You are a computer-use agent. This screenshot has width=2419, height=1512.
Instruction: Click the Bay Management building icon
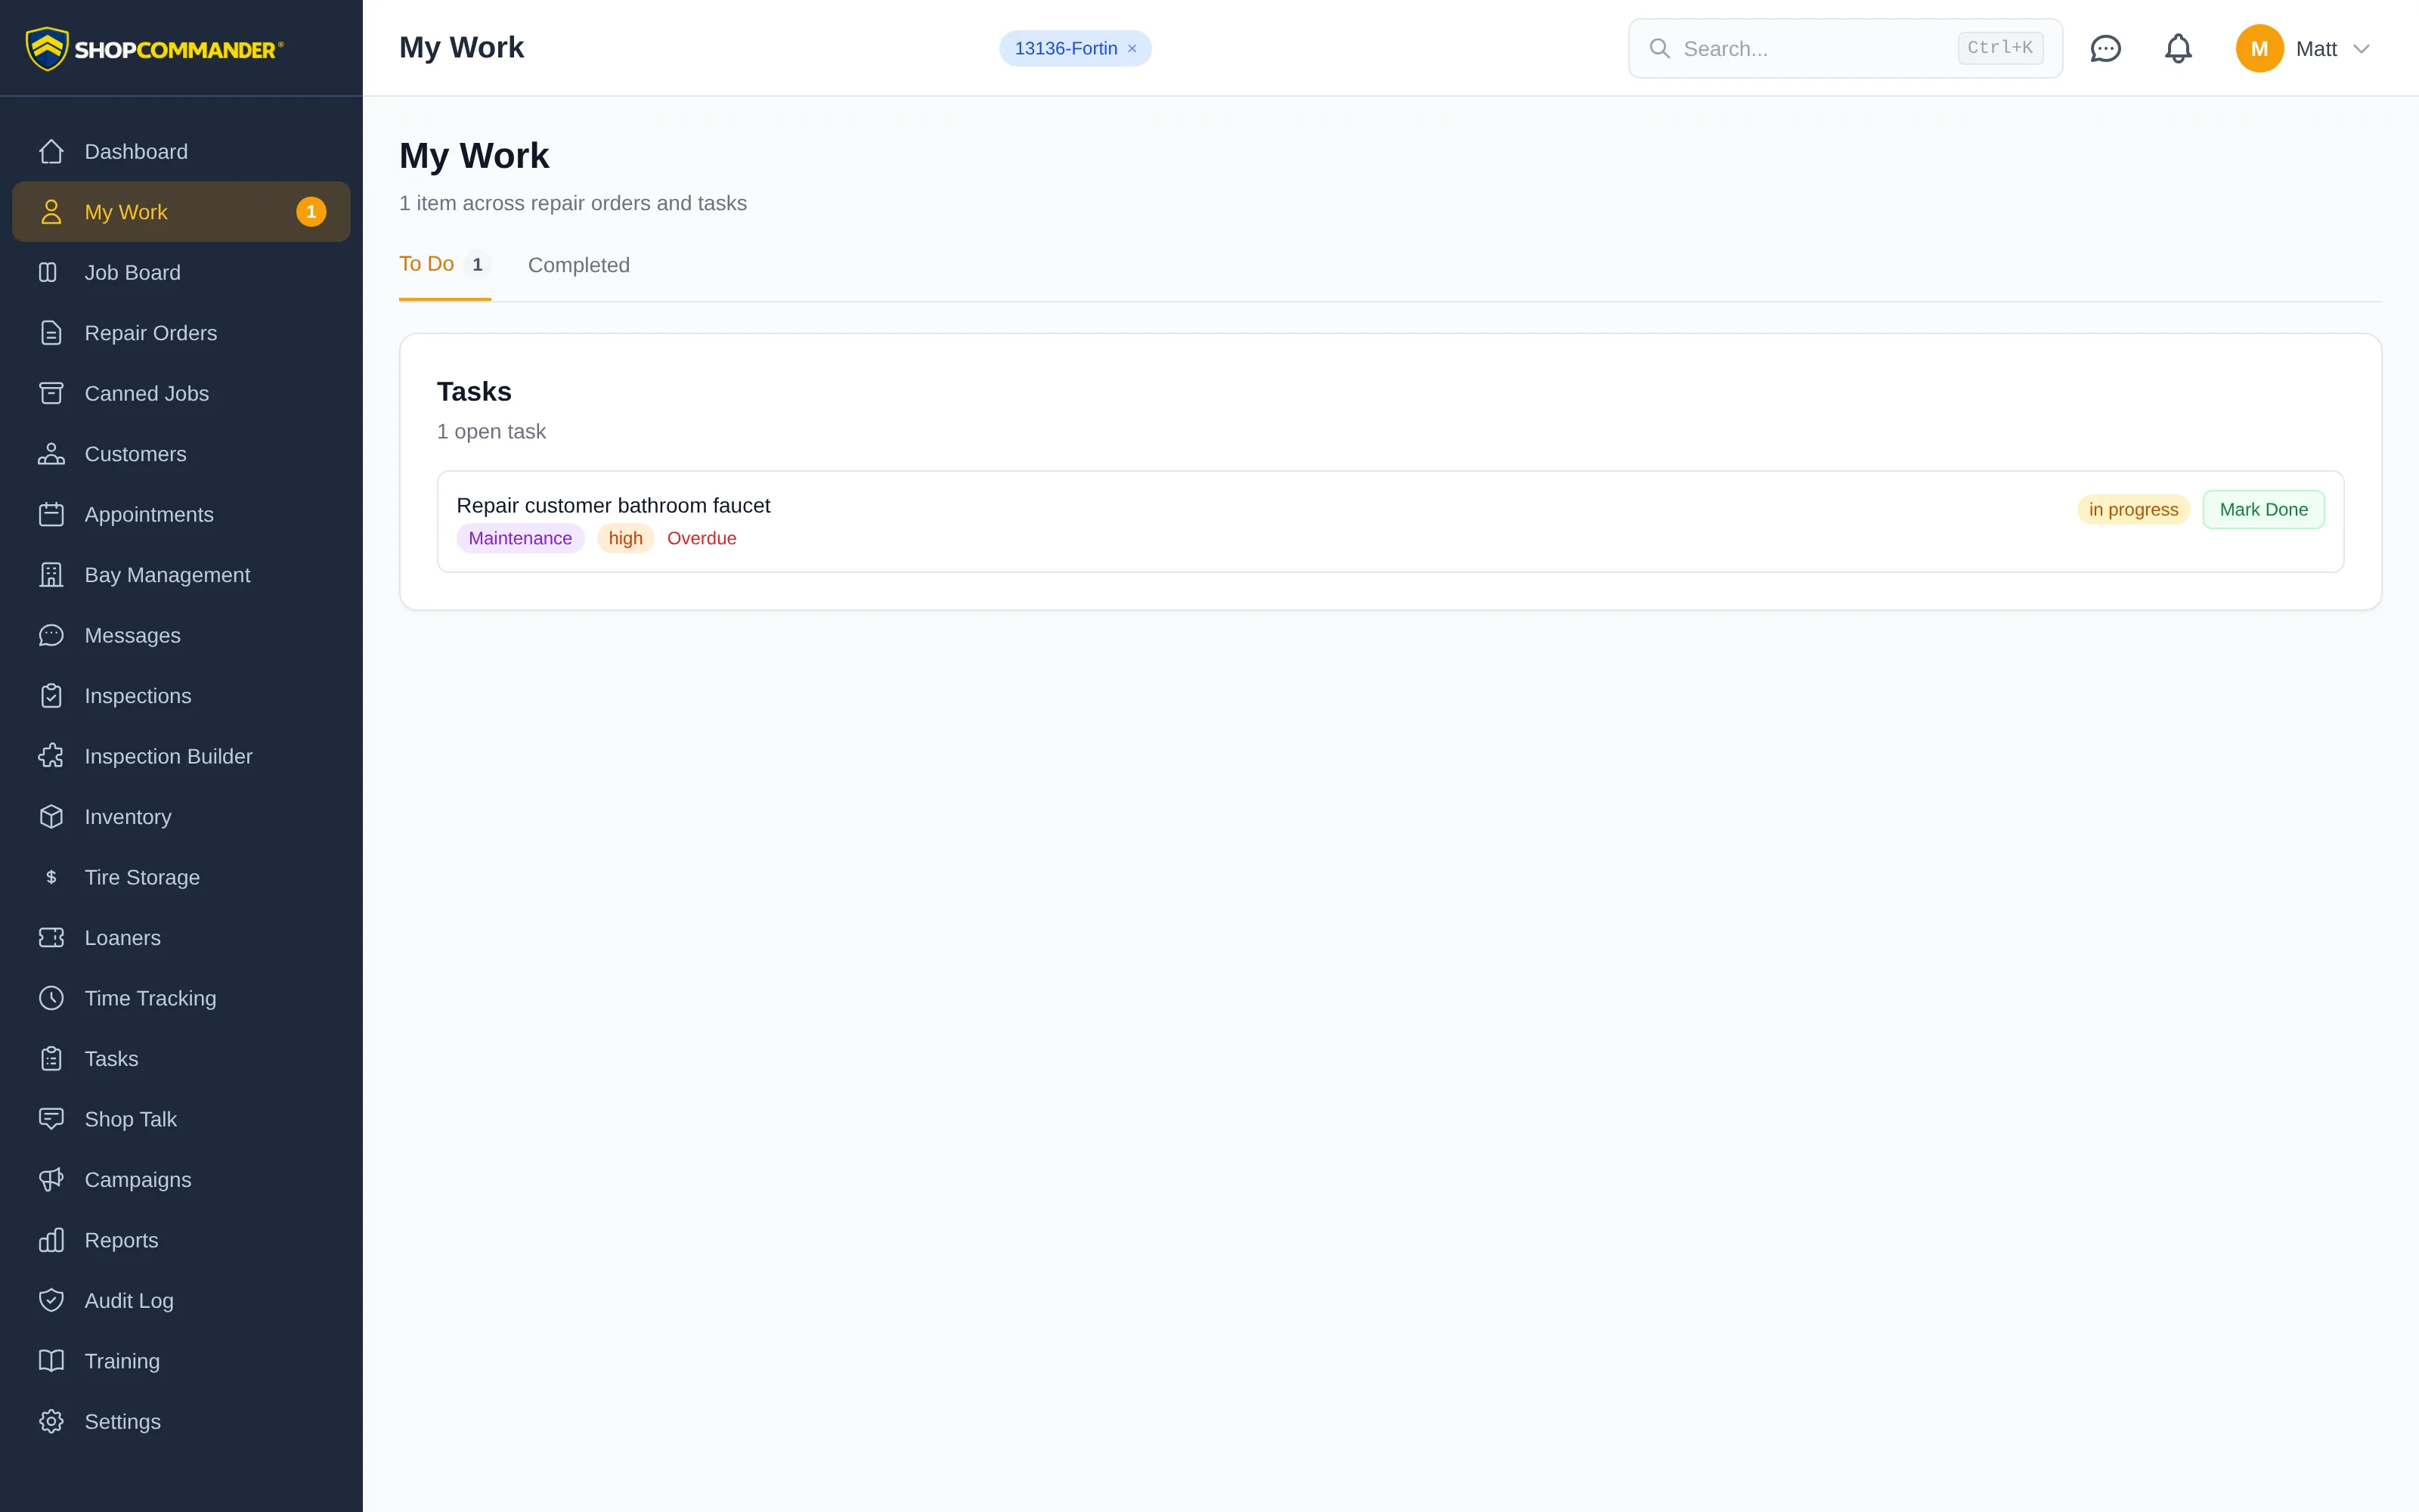click(x=51, y=575)
